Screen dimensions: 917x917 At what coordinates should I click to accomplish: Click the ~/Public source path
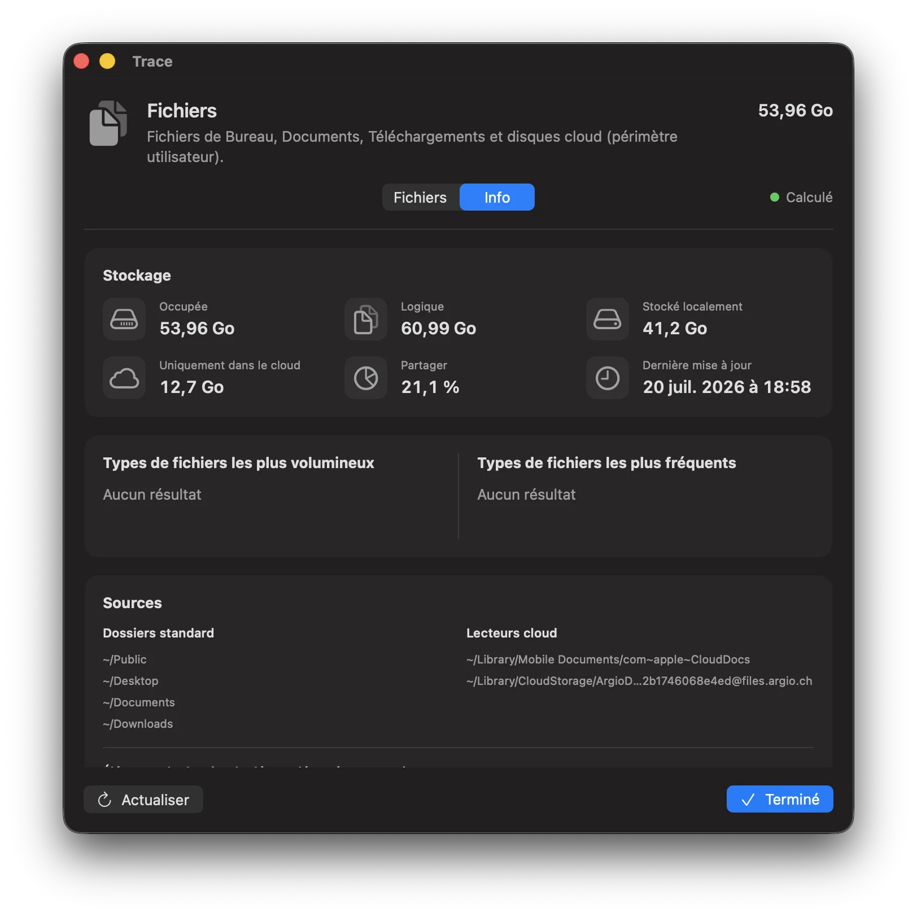click(125, 660)
